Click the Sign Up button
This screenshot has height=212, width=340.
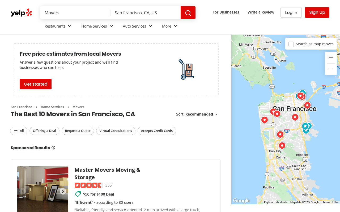317,12
